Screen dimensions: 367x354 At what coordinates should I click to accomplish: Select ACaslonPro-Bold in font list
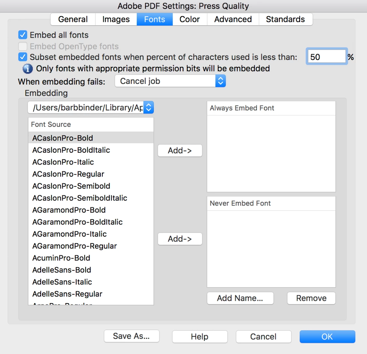[x=91, y=138]
